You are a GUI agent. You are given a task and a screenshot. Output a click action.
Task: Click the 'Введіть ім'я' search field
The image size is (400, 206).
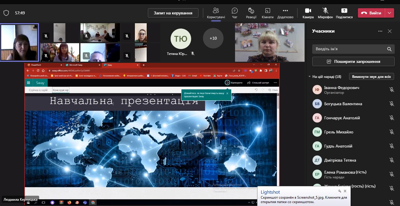click(x=349, y=49)
